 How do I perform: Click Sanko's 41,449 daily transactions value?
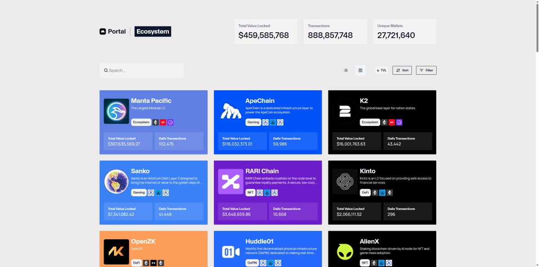(165, 215)
